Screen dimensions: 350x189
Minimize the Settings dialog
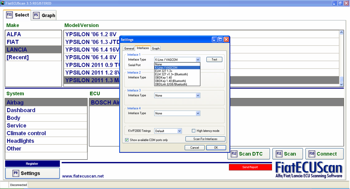click(x=215, y=39)
